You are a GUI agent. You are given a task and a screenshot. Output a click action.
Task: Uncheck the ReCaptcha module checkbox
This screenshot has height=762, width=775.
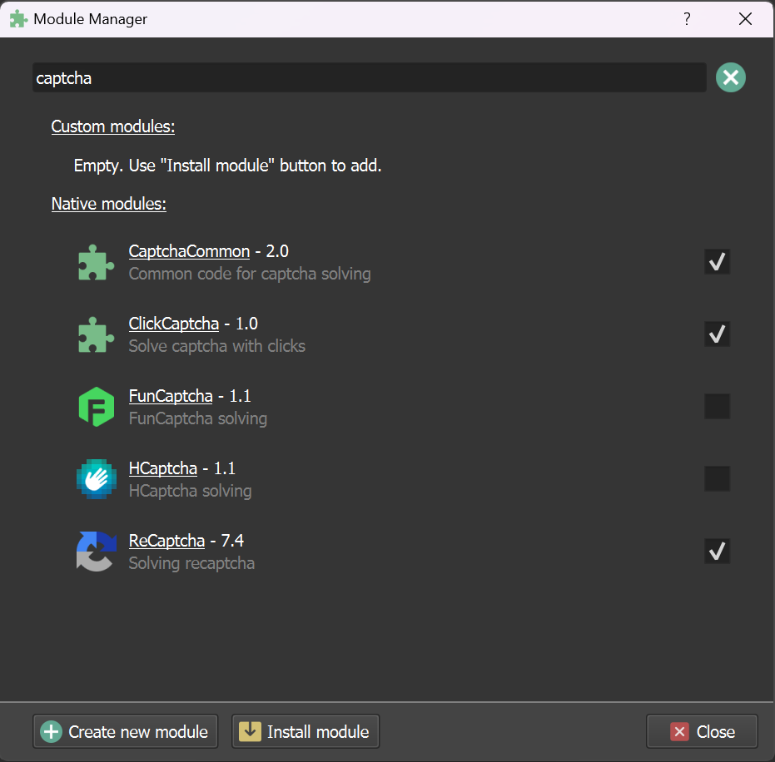tap(717, 551)
